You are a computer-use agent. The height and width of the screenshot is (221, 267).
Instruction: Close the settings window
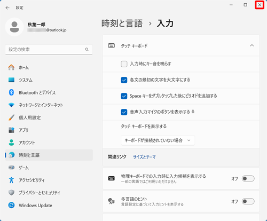click(260, 5)
